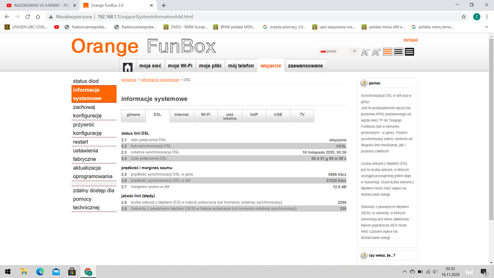Select restart in the left sidebar
494x278 pixels.
[x=81, y=142]
